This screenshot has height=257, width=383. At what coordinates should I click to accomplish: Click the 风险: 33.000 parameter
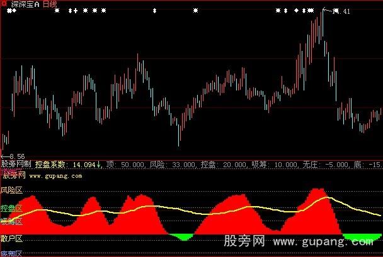click(x=173, y=165)
